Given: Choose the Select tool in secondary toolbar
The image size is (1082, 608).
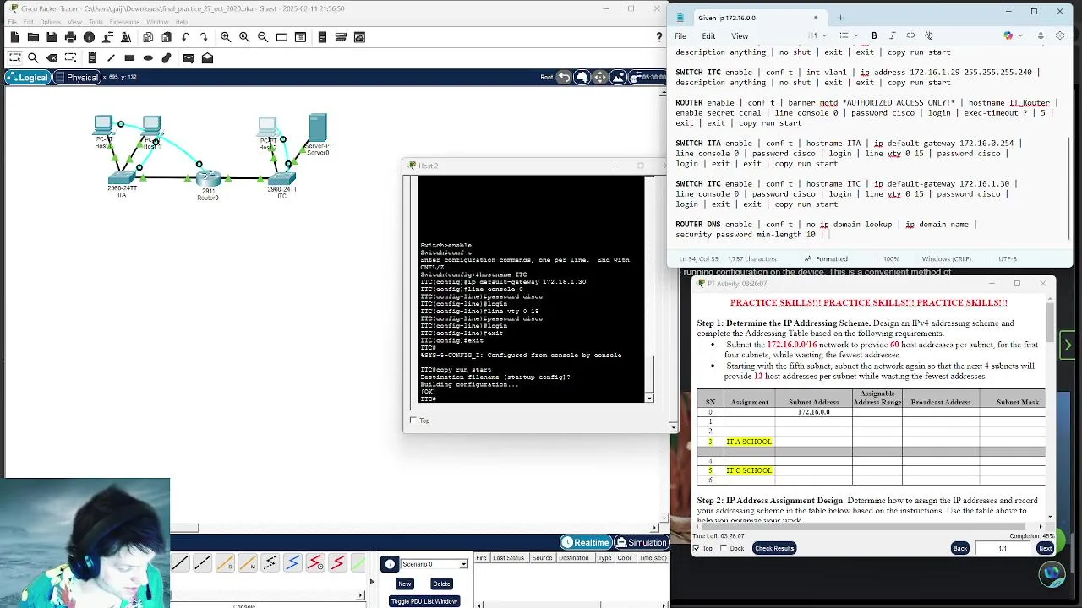Looking at the screenshot, I should tap(14, 58).
